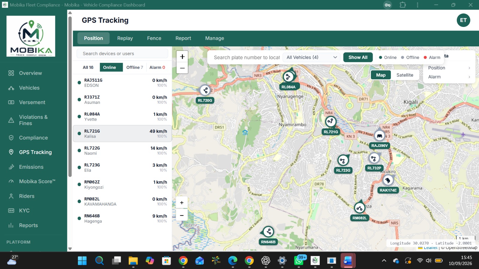The width and height of the screenshot is (479, 269).
Task: Click the search devices or users field
Action: (122, 54)
